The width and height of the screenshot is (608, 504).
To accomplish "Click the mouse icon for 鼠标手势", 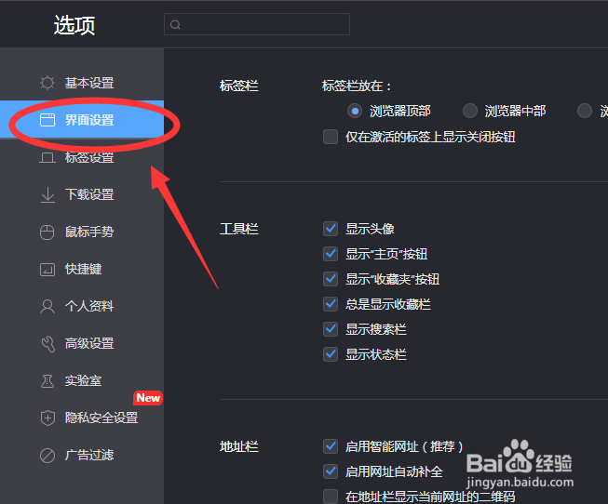I will coord(47,232).
